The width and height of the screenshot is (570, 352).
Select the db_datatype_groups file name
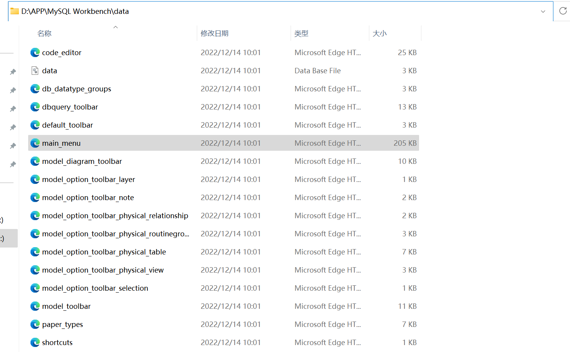point(76,89)
